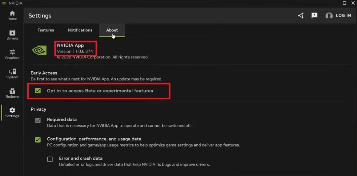Switch to the Features tab
The width and height of the screenshot is (357, 176).
point(46,30)
